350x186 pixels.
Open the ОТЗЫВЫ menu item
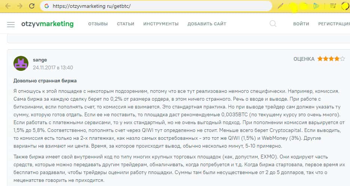point(98,24)
